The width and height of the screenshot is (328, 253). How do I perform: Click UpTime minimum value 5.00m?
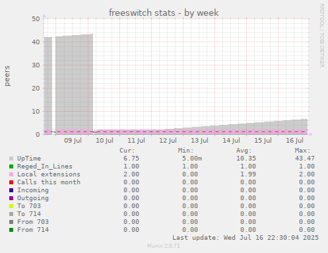point(192,159)
